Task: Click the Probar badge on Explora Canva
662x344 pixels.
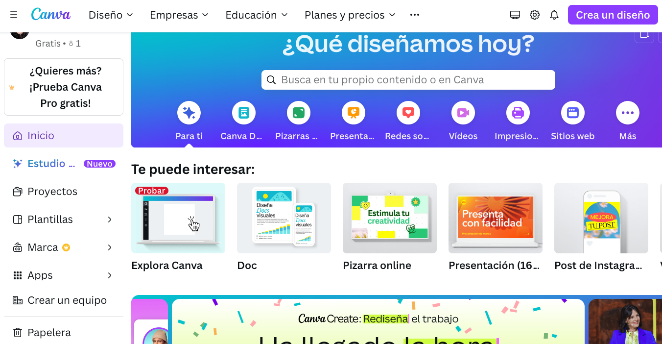Action: pos(152,191)
